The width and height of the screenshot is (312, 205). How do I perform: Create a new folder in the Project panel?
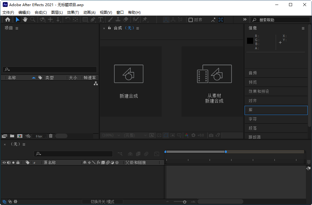(x=12, y=136)
